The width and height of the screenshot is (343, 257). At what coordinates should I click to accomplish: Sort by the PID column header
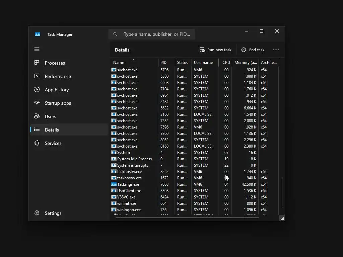(x=166, y=62)
